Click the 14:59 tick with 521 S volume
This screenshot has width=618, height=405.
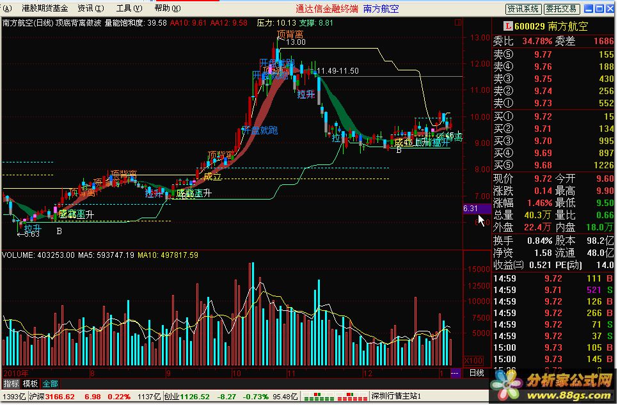553,290
